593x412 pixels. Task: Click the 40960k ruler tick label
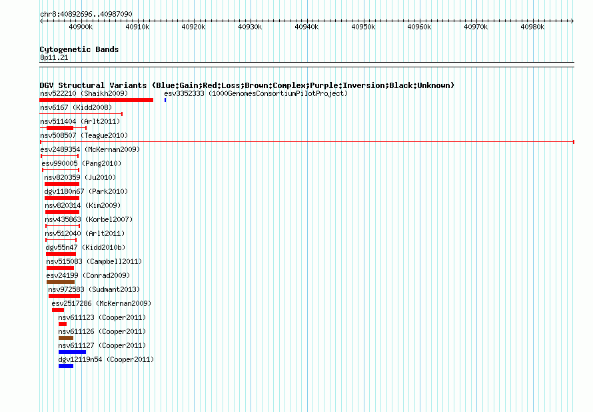tap(419, 27)
